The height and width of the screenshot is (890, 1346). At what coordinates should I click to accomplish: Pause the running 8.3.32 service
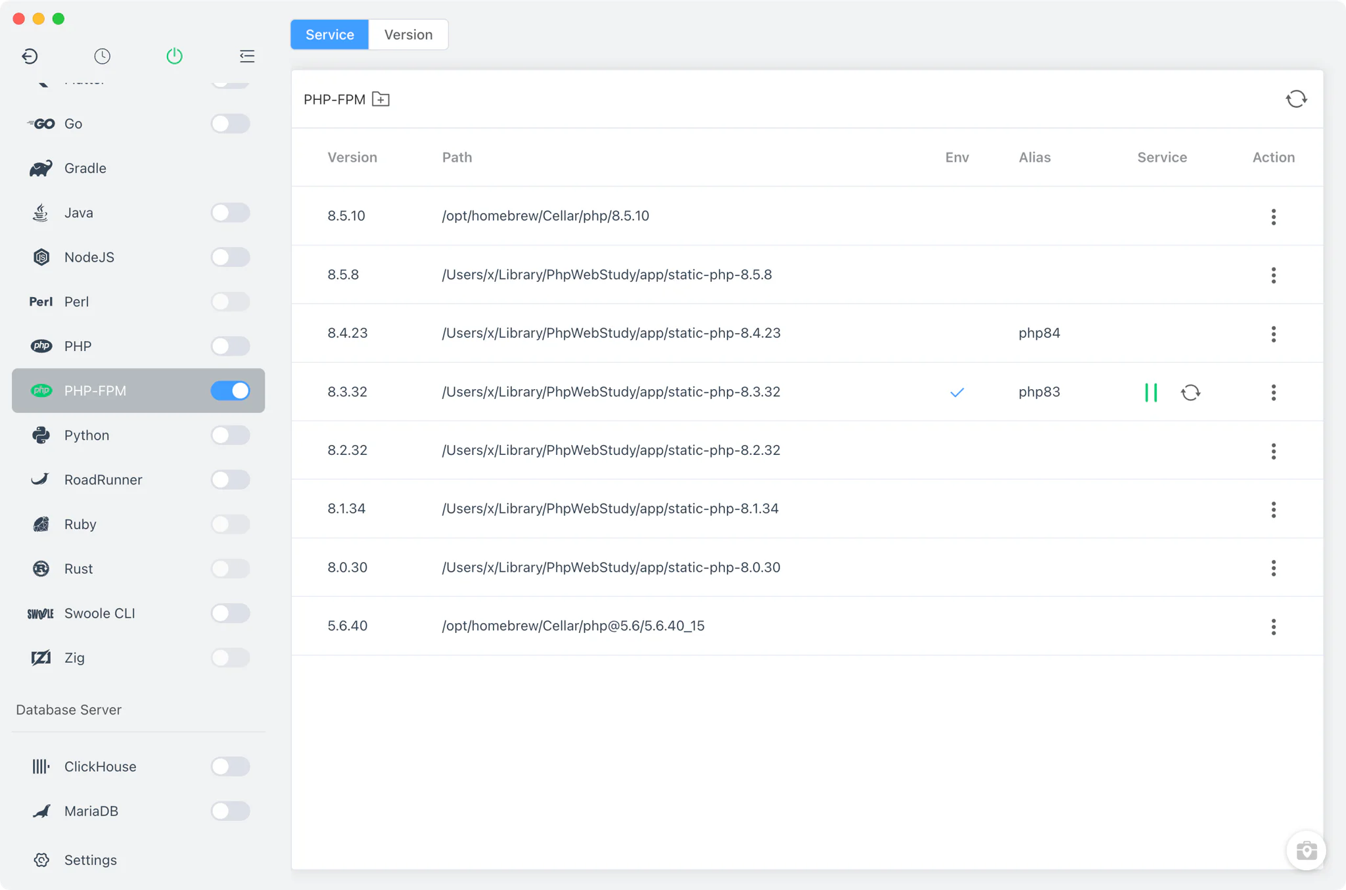[x=1151, y=392]
